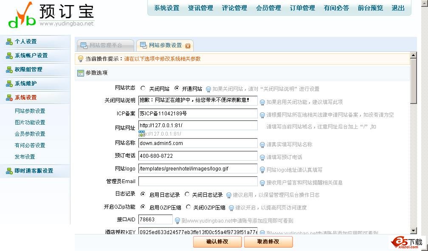
Task: Click the empty 管理员Email field
Action: click(x=198, y=181)
